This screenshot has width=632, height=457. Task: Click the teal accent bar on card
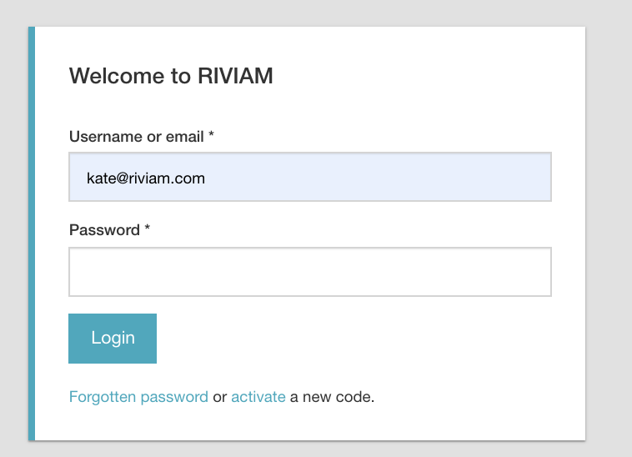click(32, 234)
